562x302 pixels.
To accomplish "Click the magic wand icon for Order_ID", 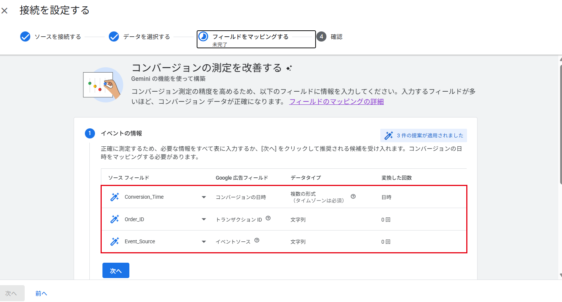I will pos(114,219).
